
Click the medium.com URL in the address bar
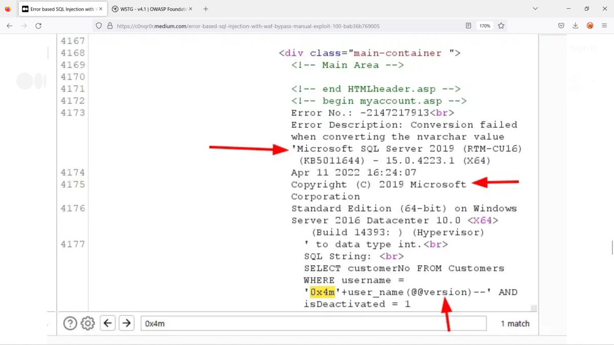tap(248, 26)
